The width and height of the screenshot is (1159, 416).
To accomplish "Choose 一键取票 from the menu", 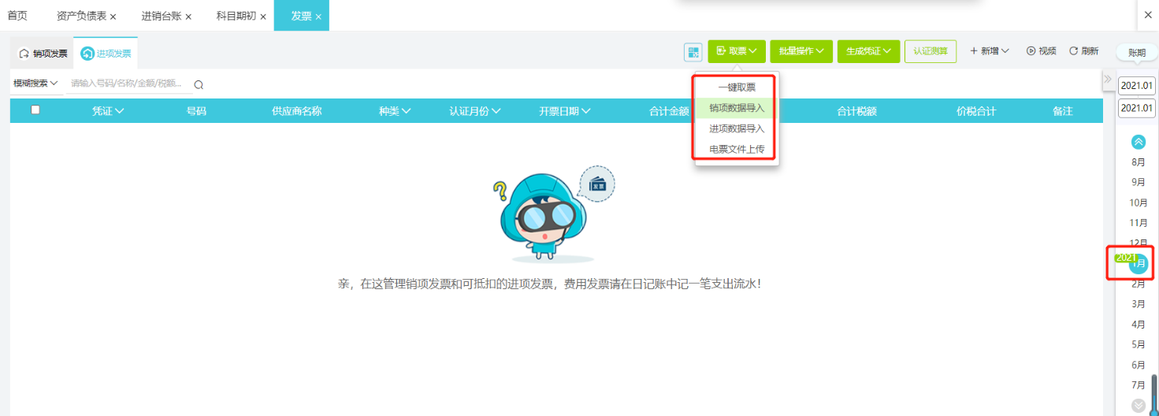I will point(737,87).
